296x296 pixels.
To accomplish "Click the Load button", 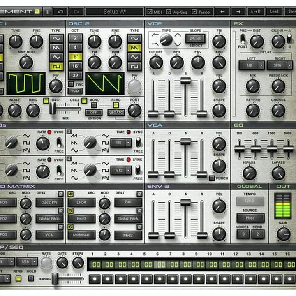I will tap(274, 12).
